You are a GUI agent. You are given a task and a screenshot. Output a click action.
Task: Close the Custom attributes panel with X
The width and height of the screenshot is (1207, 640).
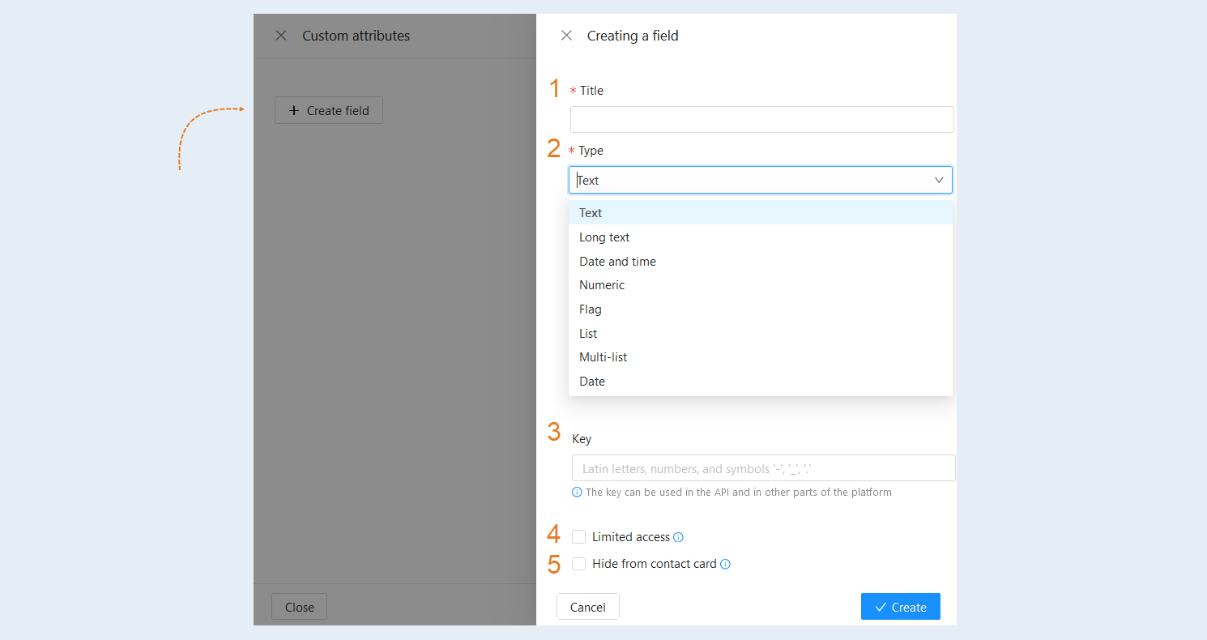[281, 36]
